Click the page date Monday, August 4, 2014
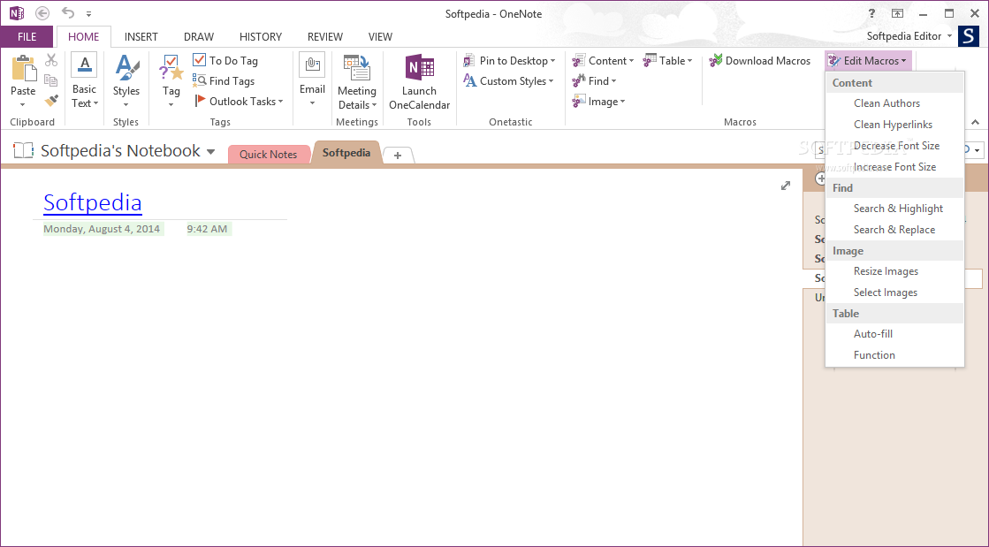The image size is (989, 547). point(102,229)
